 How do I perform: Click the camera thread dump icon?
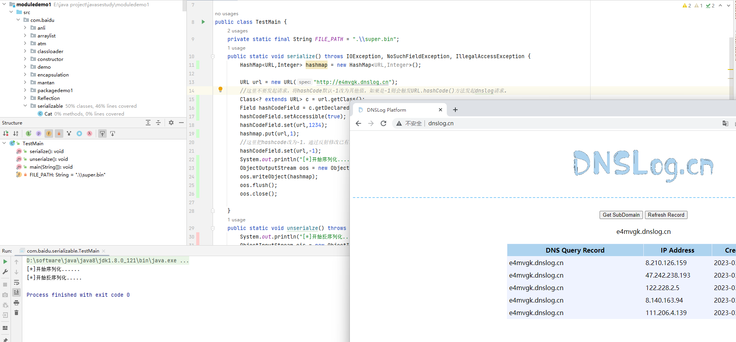coord(5,295)
